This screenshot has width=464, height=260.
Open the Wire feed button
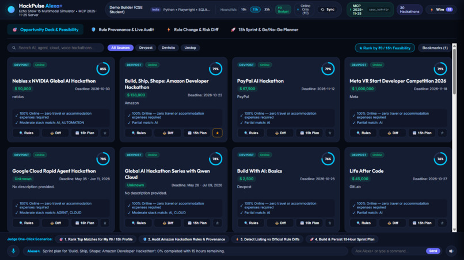[441, 9]
